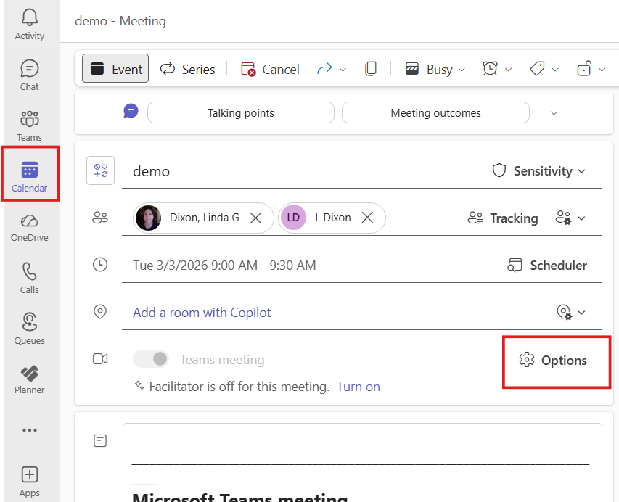Expand the Sensitivity dropdown
The image size is (619, 502).
click(x=539, y=171)
